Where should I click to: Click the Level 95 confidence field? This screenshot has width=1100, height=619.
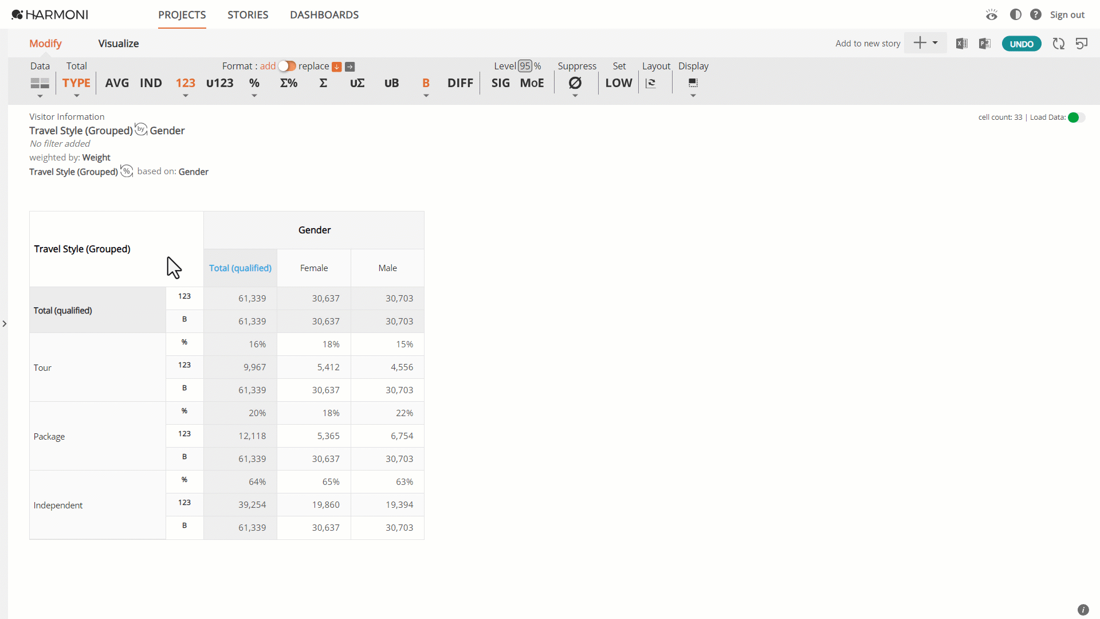[x=525, y=66]
